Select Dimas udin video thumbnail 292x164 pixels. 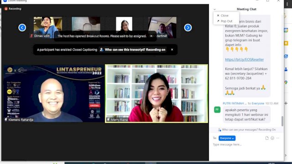48,27
